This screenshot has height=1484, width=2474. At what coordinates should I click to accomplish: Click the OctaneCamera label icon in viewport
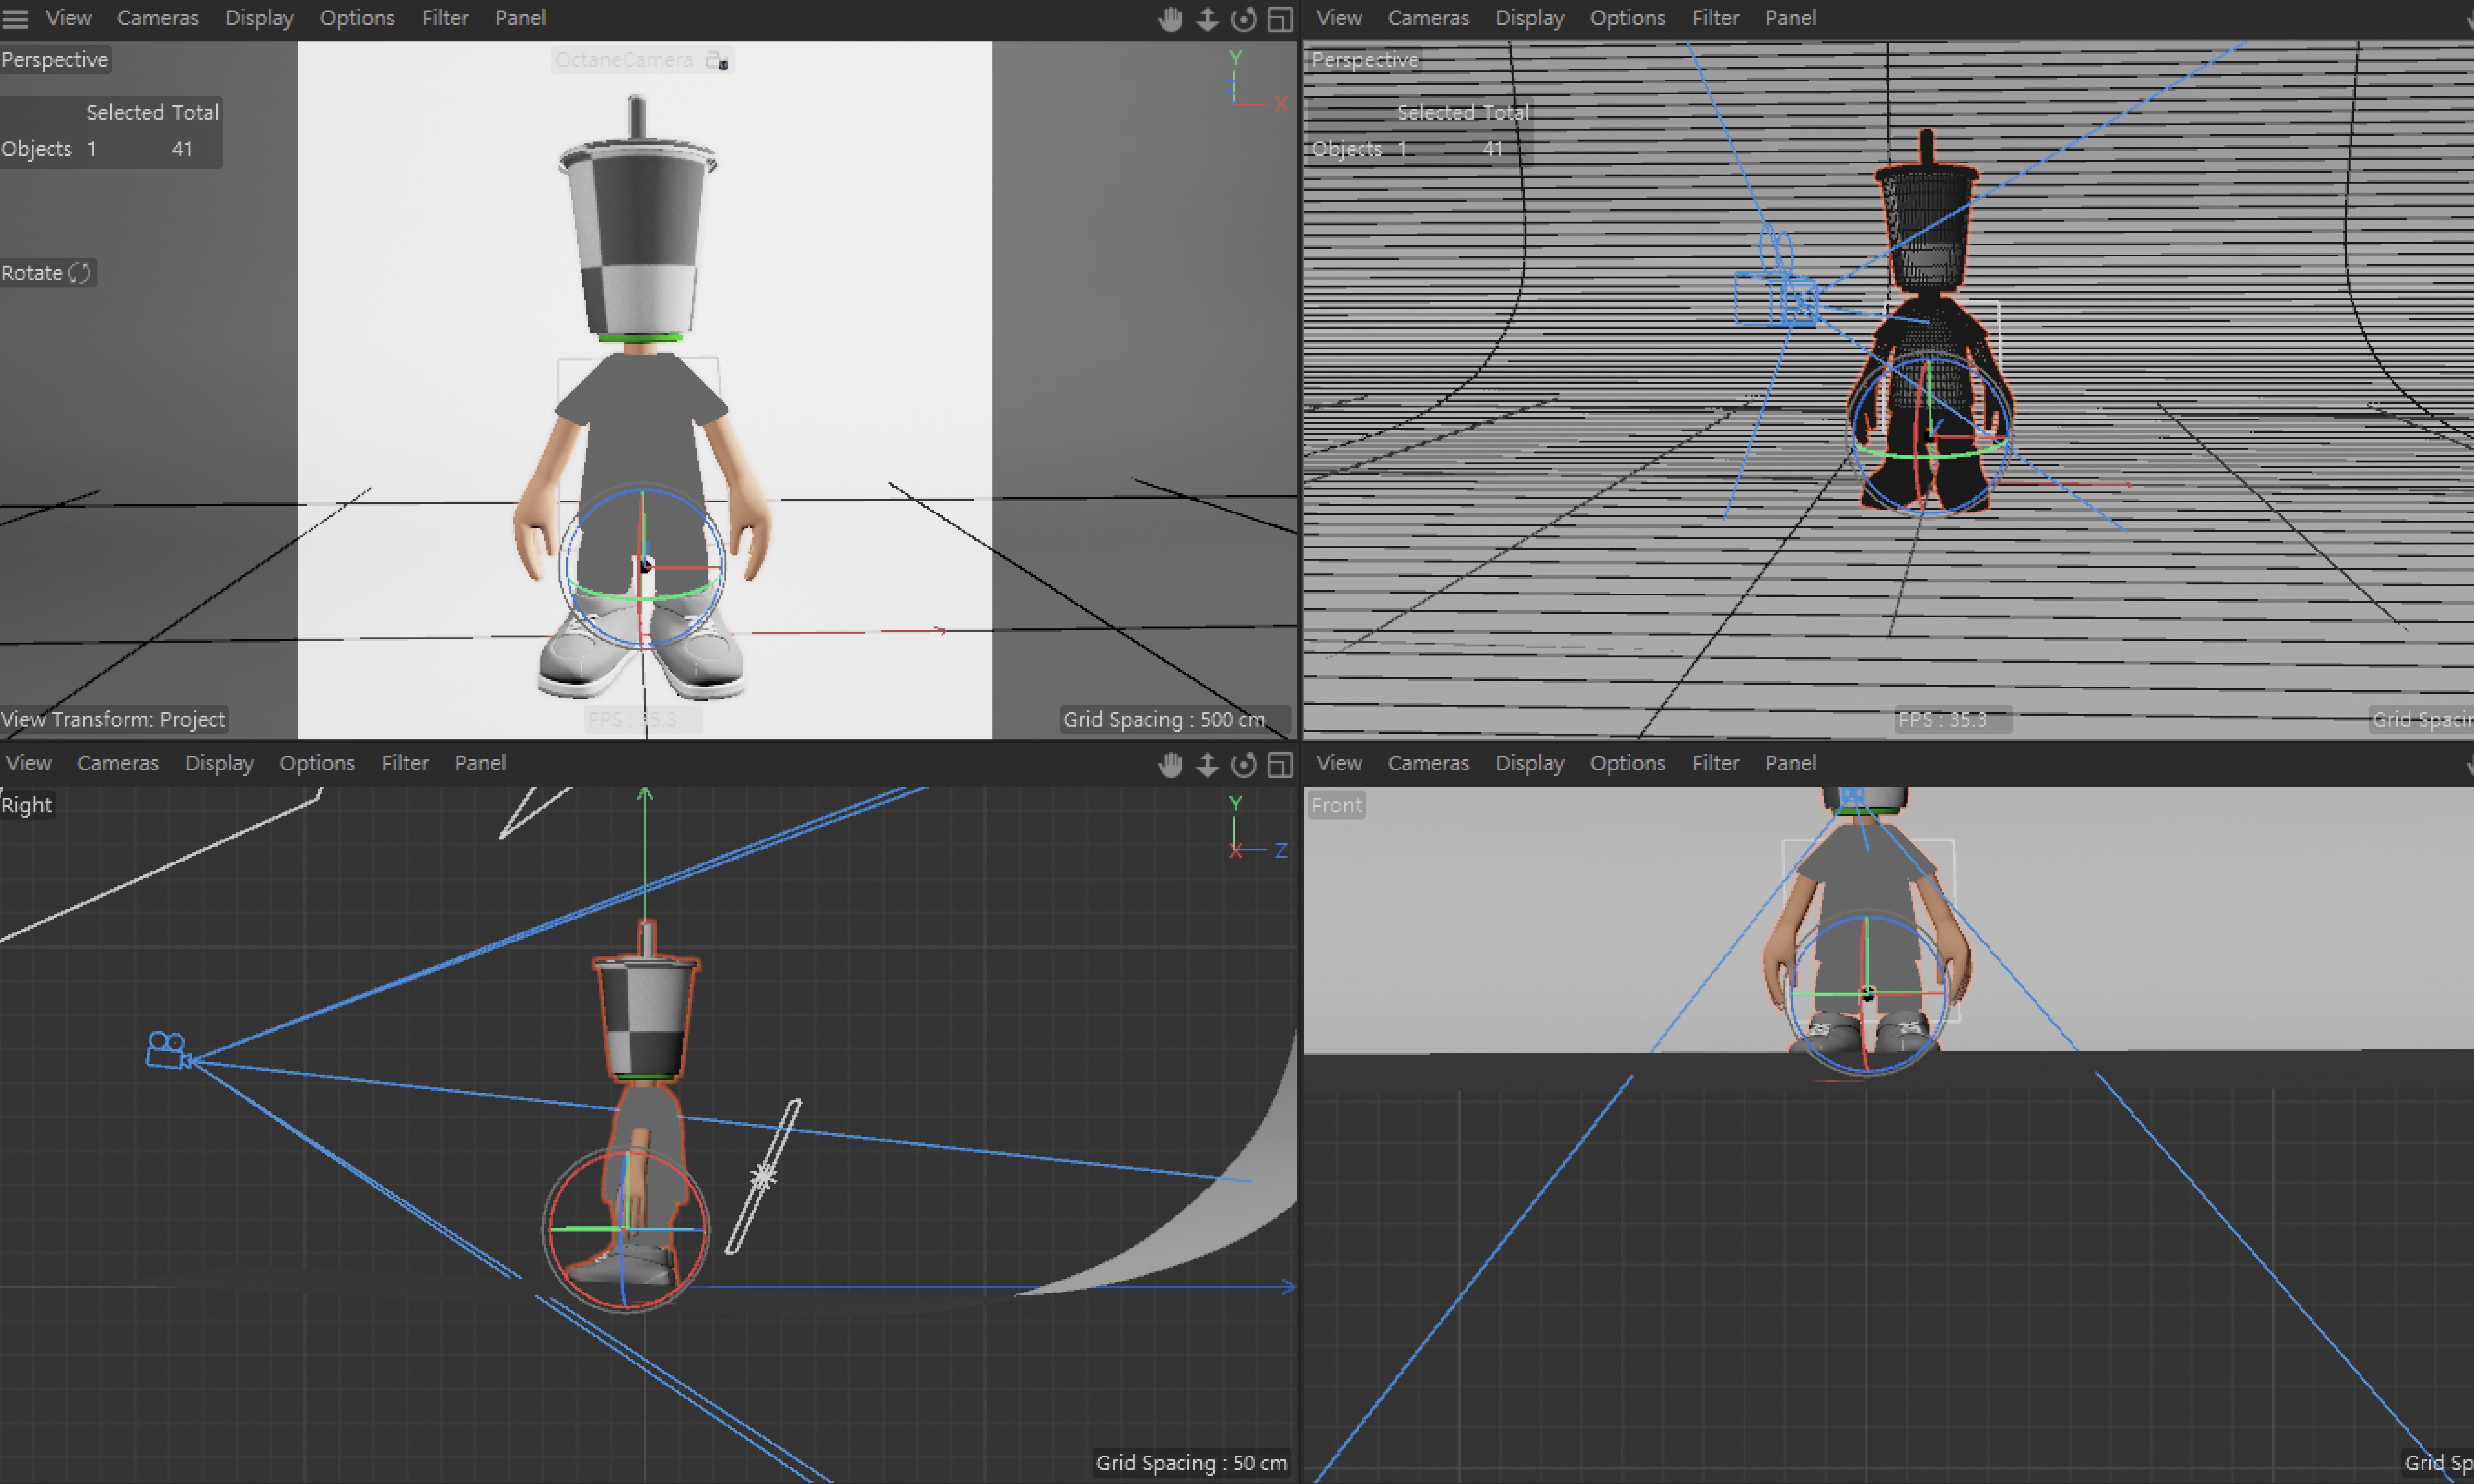click(717, 61)
